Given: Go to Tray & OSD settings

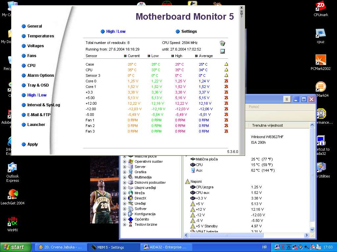Looking at the screenshot, I should (x=35, y=85).
